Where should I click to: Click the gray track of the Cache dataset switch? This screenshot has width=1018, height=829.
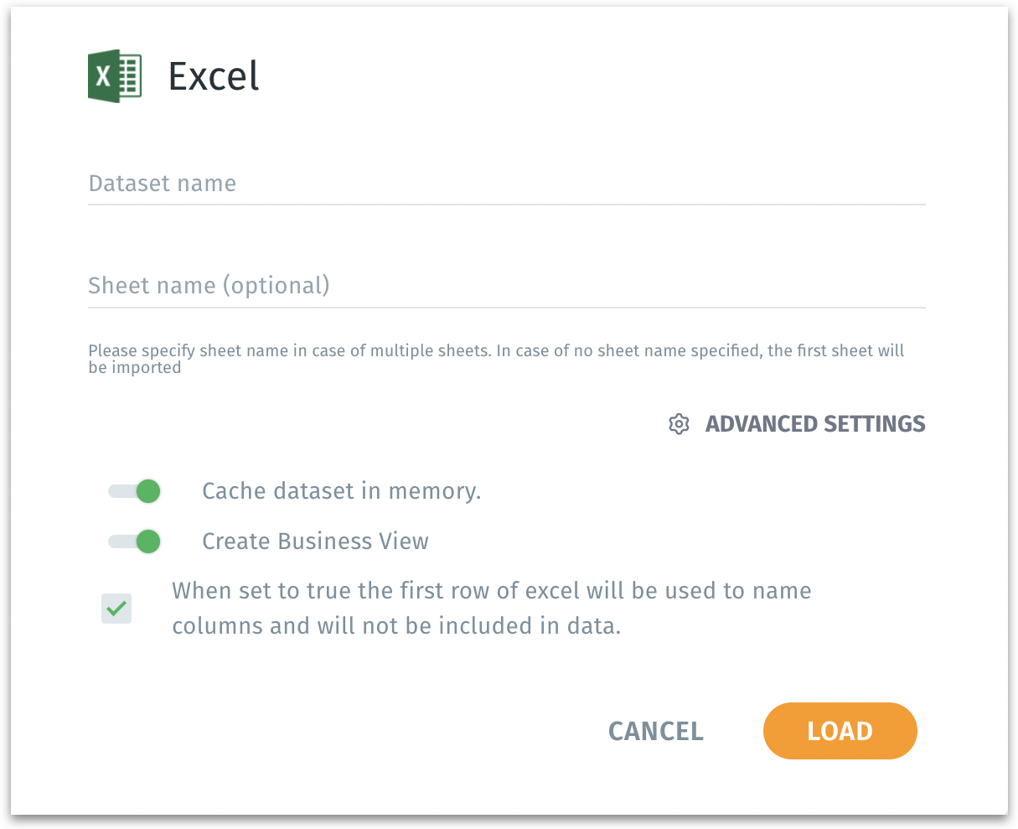coord(119,491)
